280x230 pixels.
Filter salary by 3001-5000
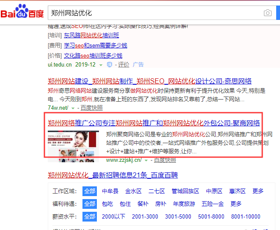[x=178, y=216]
